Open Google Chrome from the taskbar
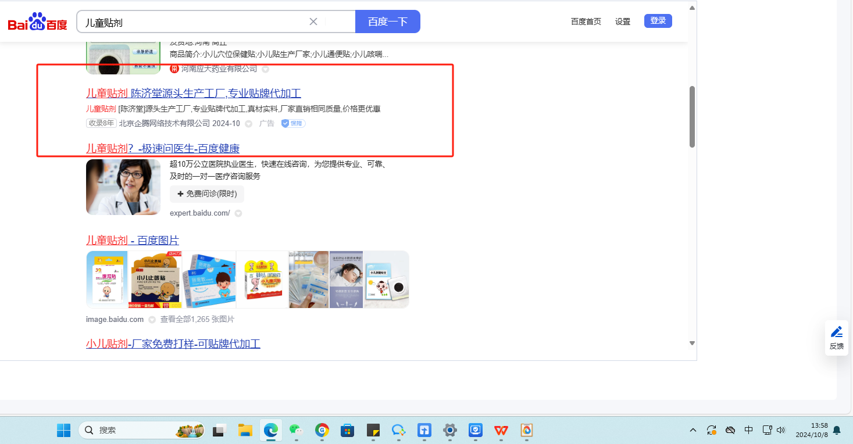The width and height of the screenshot is (853, 444). 322,431
